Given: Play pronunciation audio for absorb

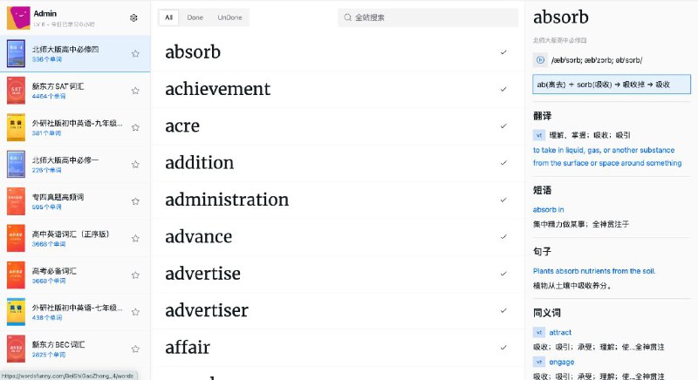Looking at the screenshot, I should [x=540, y=59].
